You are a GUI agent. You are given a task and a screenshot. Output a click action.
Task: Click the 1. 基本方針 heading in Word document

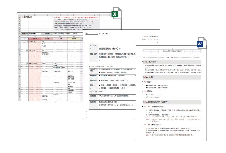[x=151, y=62]
